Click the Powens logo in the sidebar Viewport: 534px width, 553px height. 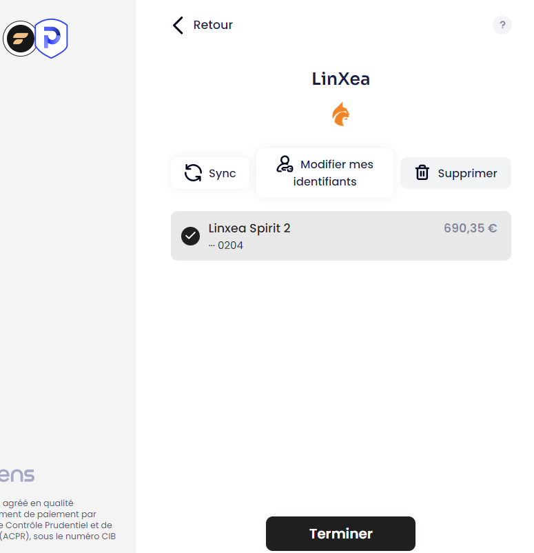click(x=17, y=475)
